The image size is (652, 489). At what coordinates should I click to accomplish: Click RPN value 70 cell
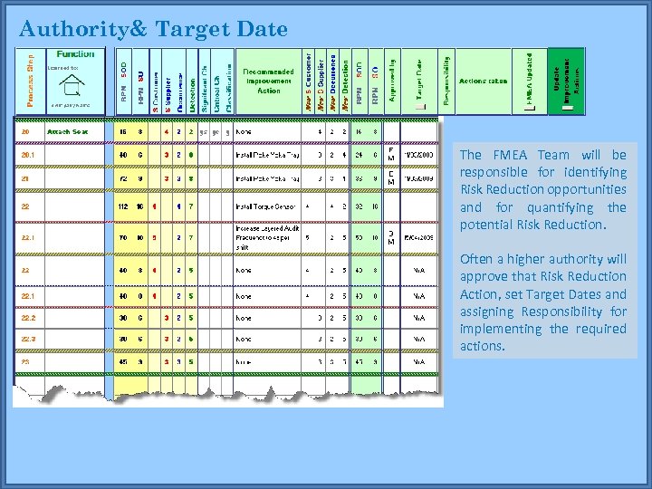(123, 238)
